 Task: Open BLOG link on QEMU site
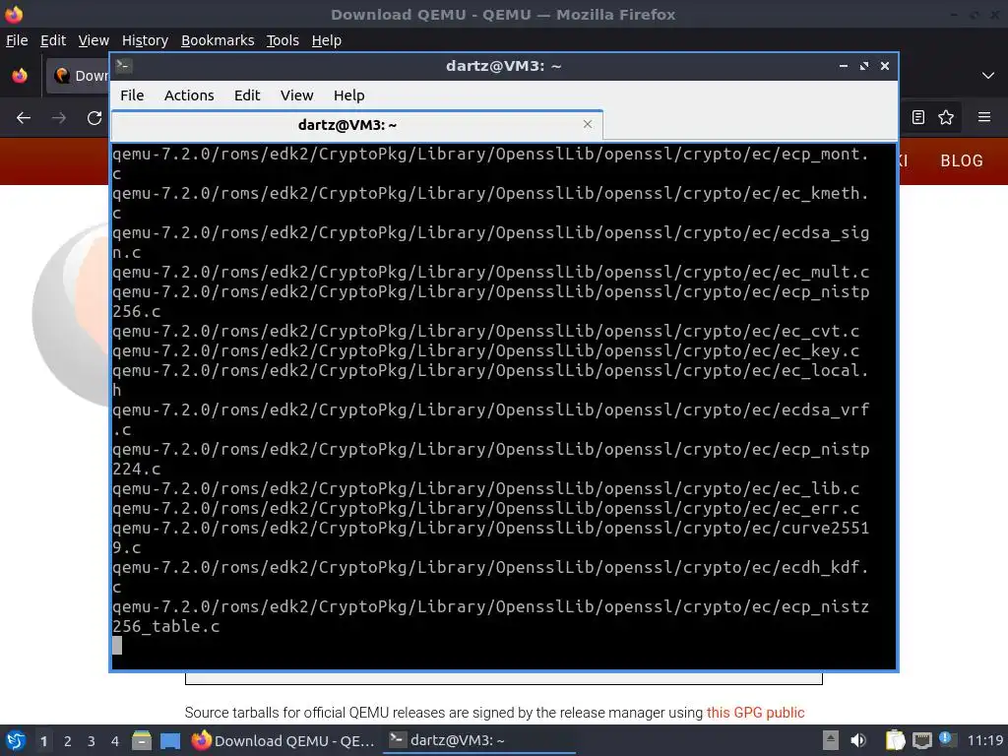962,160
